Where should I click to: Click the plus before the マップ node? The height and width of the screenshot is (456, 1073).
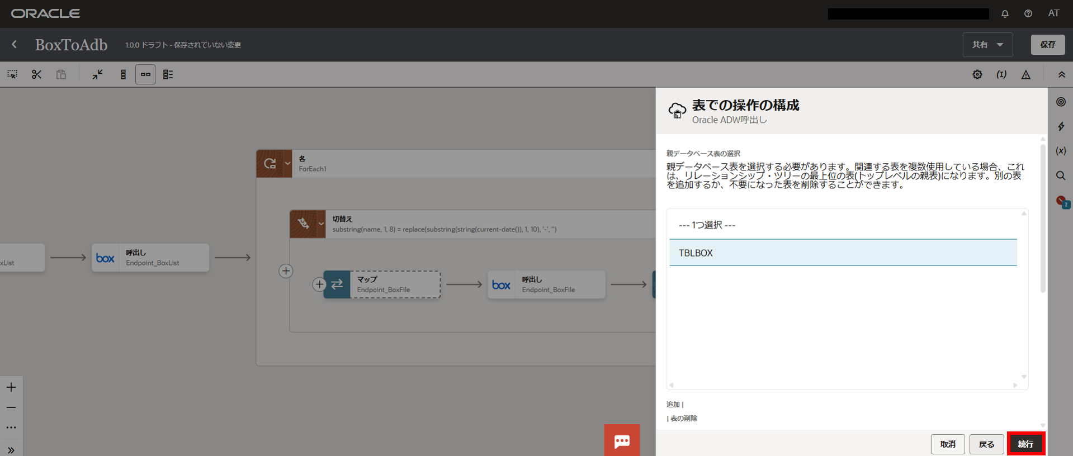coord(319,284)
